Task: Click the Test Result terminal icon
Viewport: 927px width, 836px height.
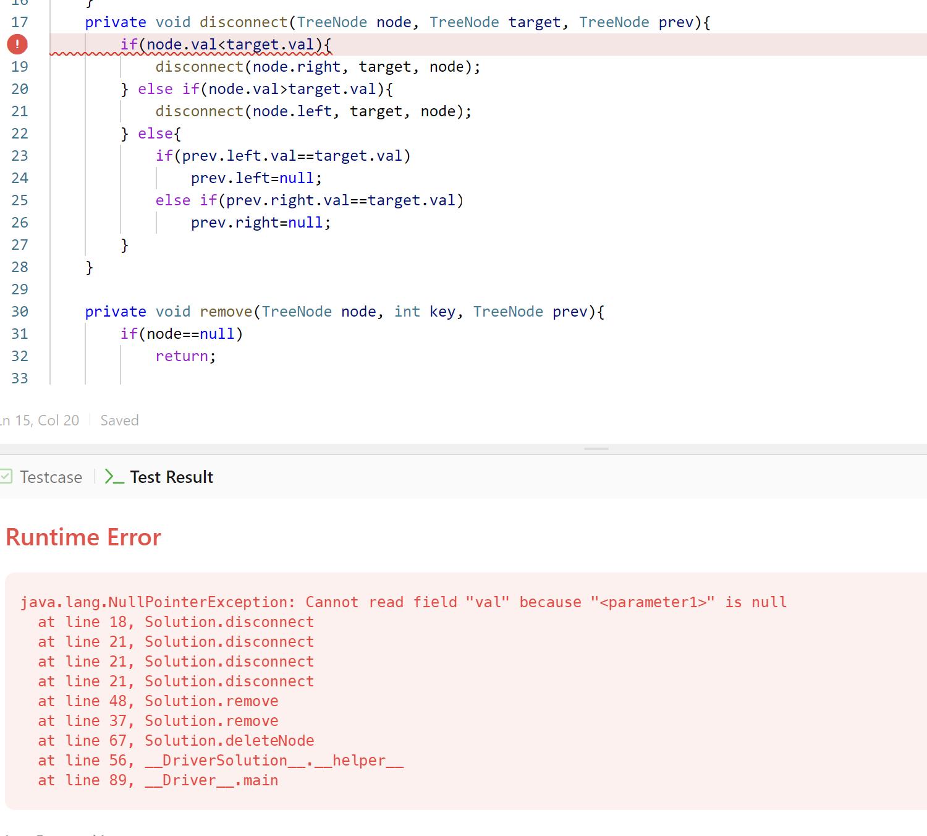Action: [114, 477]
